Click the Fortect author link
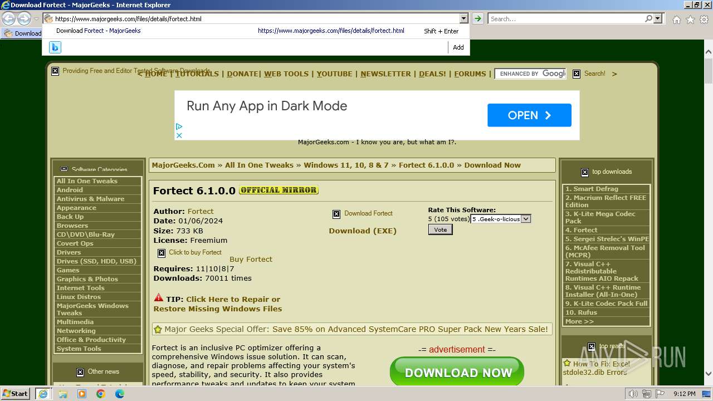The width and height of the screenshot is (713, 401). [x=201, y=211]
